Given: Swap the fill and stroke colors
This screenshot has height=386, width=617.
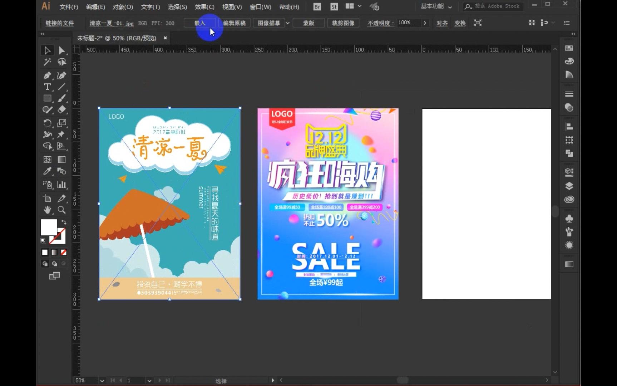Looking at the screenshot, I should click(64, 222).
